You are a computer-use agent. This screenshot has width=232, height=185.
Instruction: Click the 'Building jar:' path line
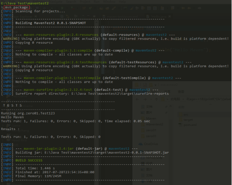point(92,153)
